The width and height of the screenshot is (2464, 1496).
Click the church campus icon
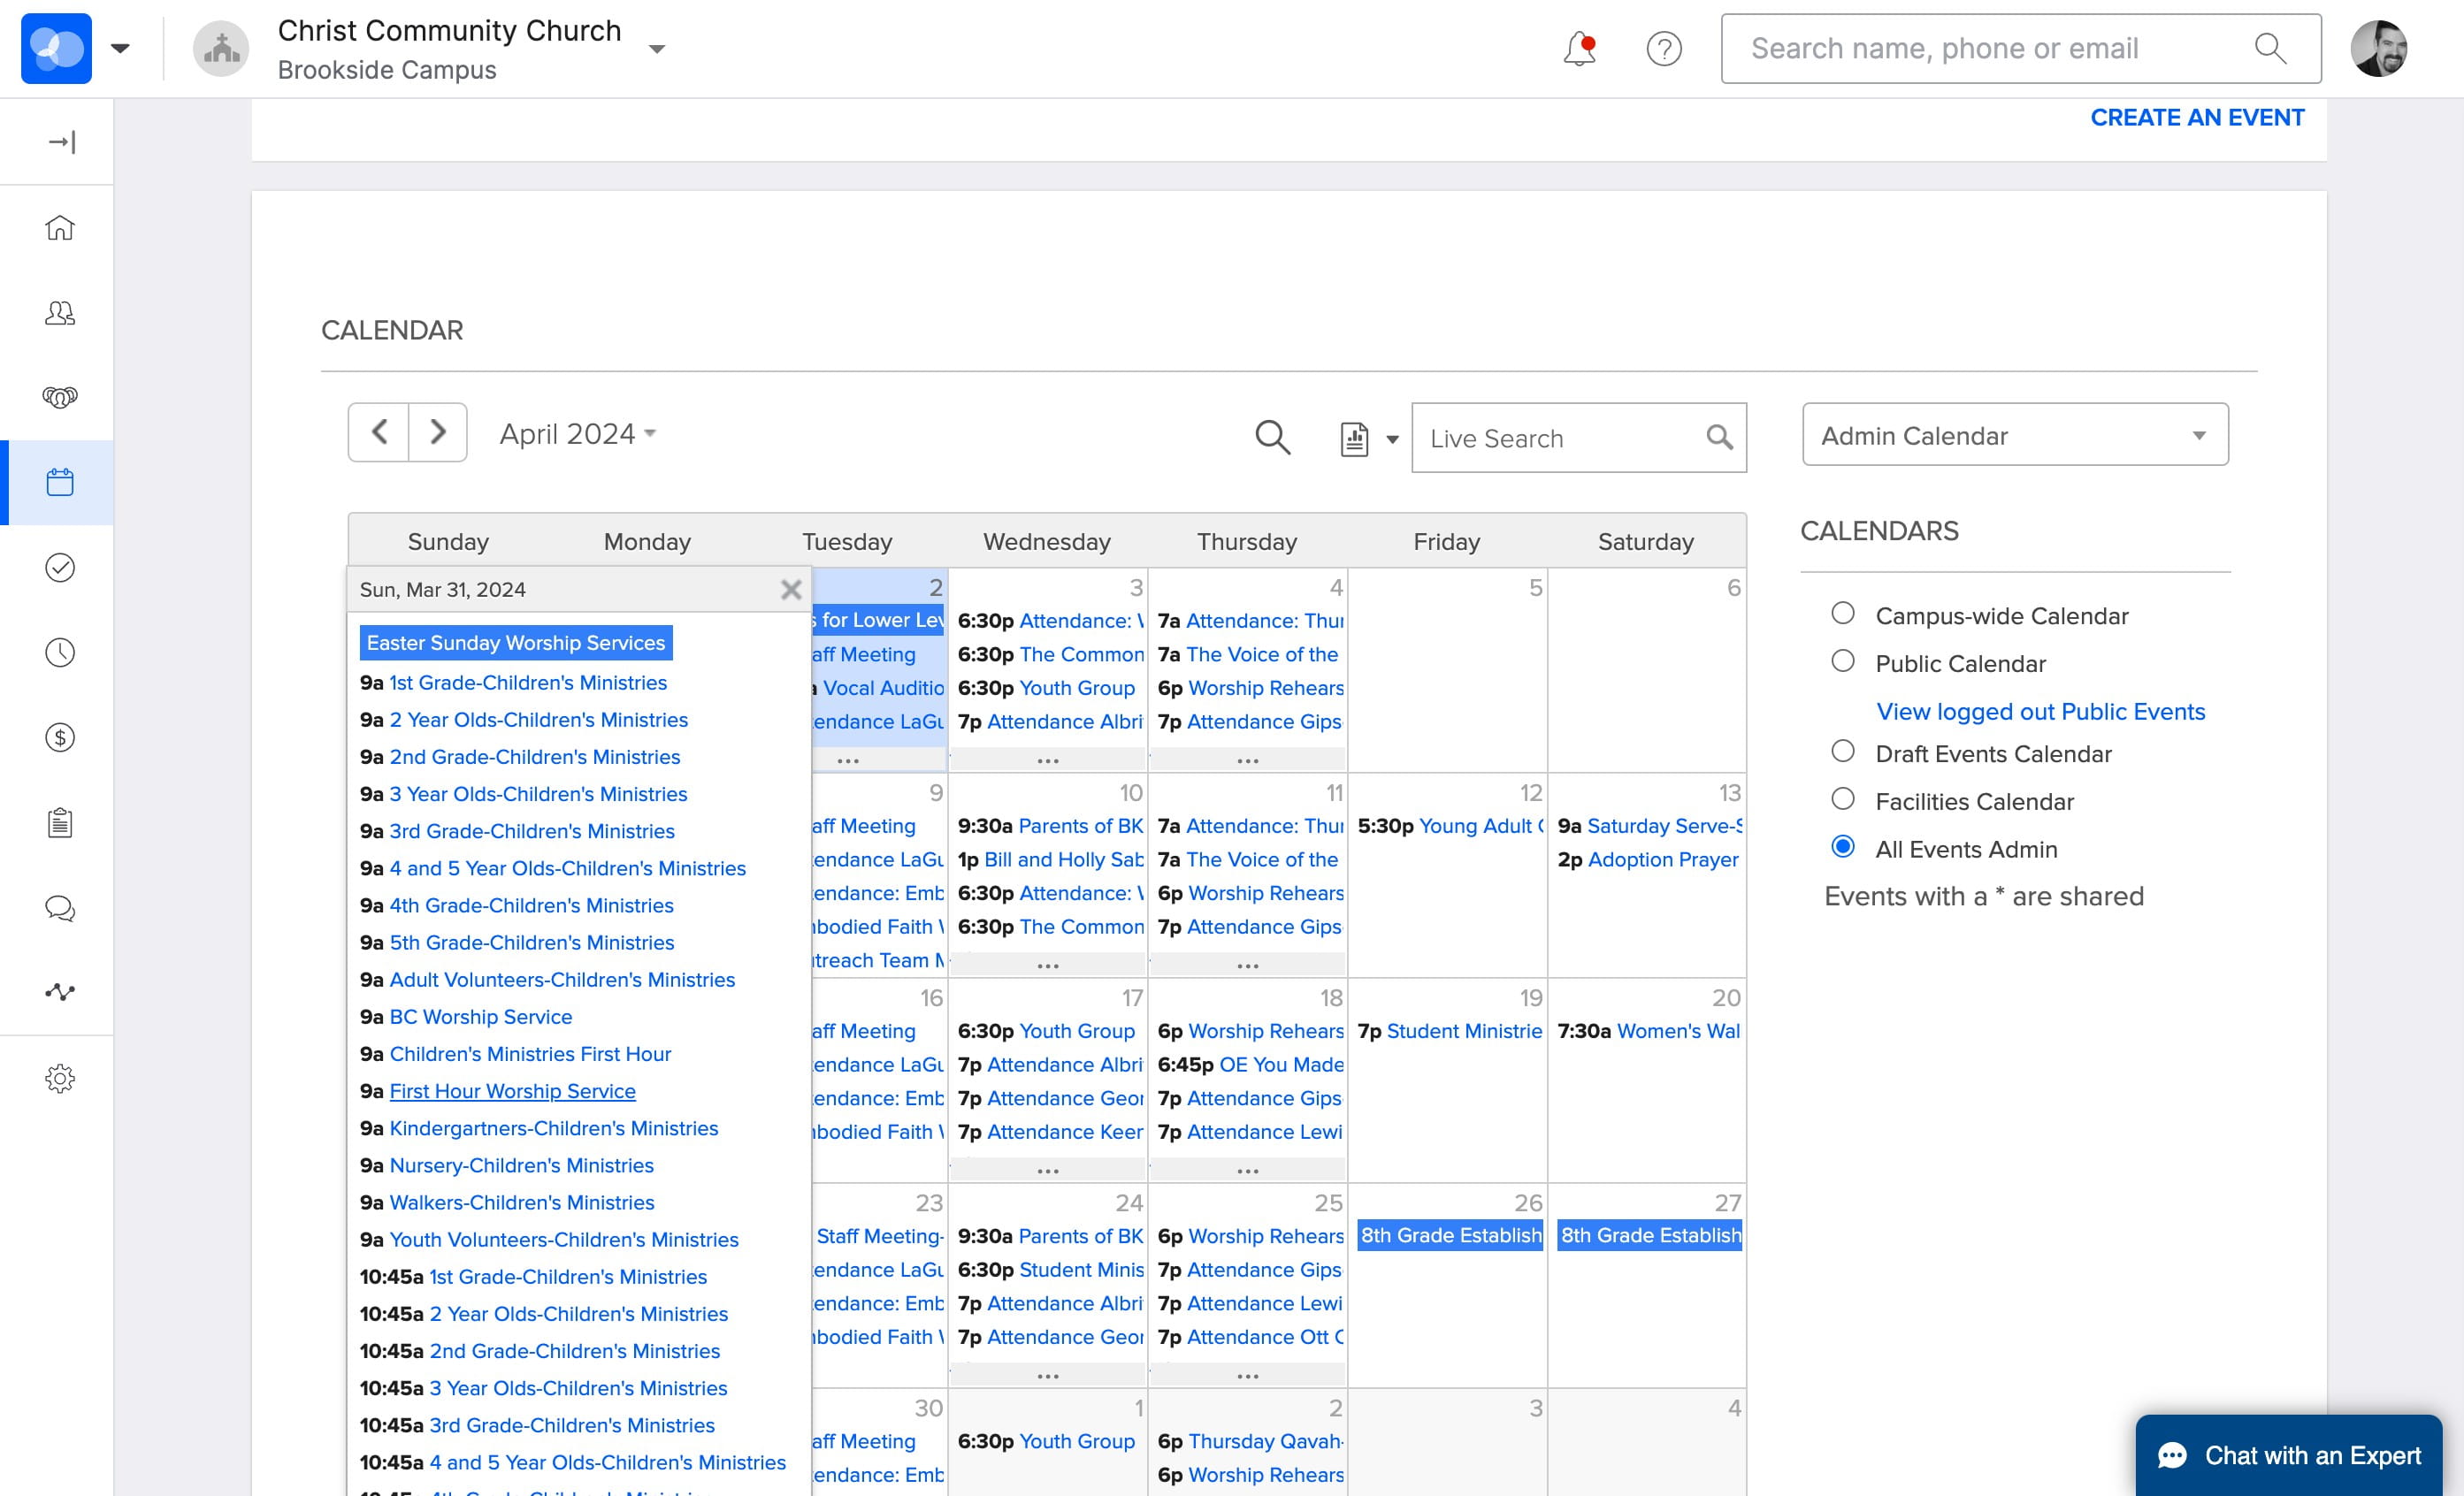tap(221, 48)
